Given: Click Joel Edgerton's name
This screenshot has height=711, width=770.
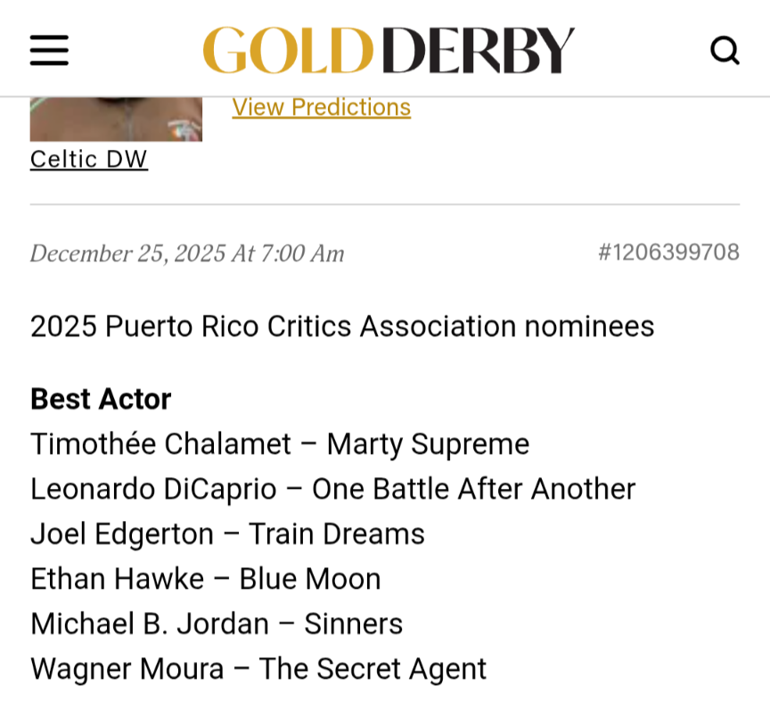Looking at the screenshot, I should 122,534.
